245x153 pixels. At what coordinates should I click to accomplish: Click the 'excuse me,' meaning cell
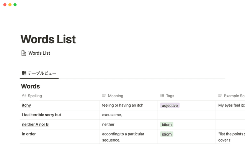[112, 115]
